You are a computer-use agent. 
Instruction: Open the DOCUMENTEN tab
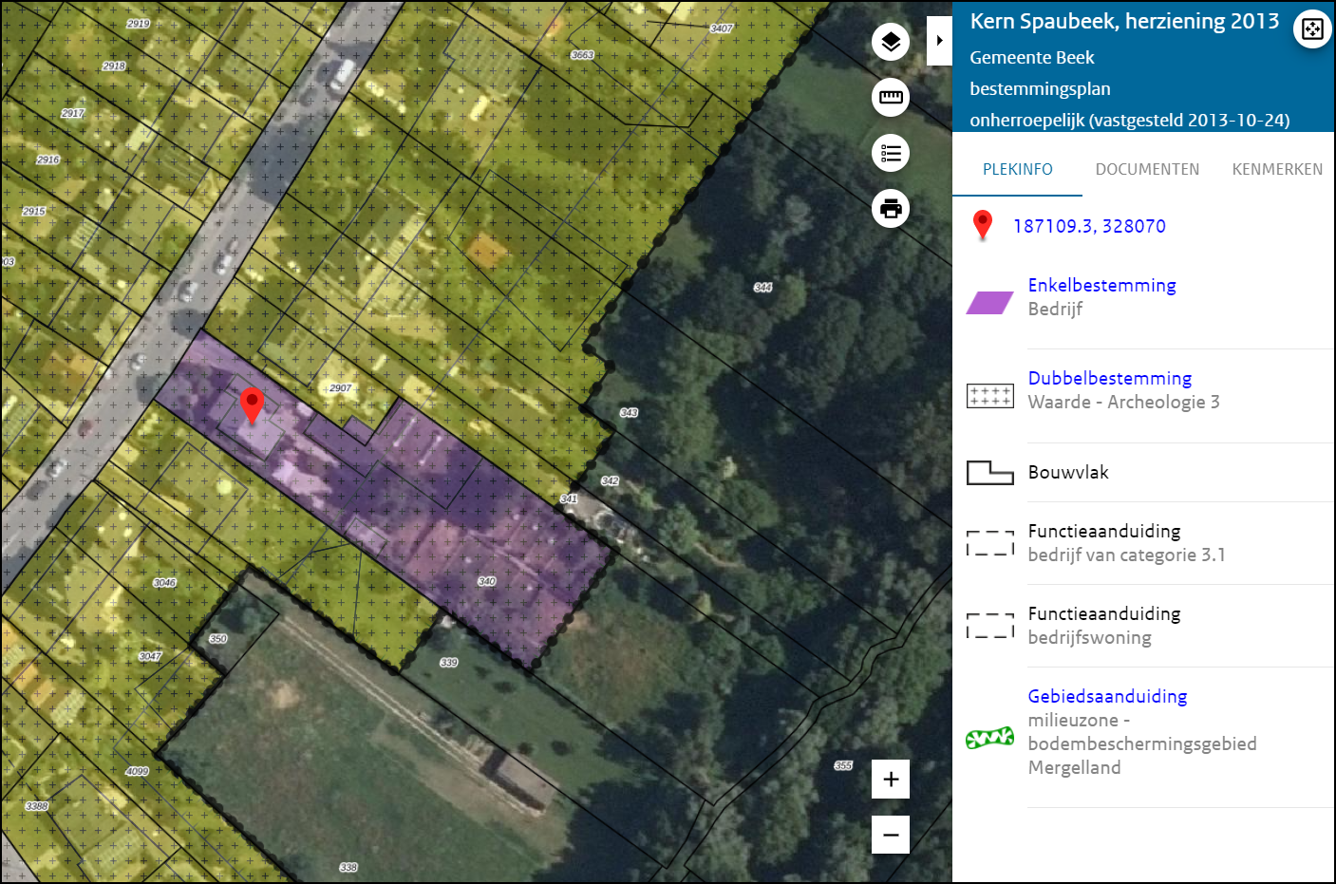pyautogui.click(x=1147, y=169)
